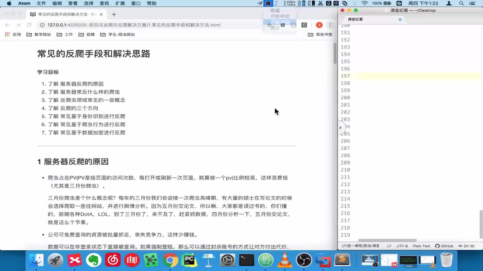
Task: Open the 应用 apps bookmark
Action: [13, 34]
